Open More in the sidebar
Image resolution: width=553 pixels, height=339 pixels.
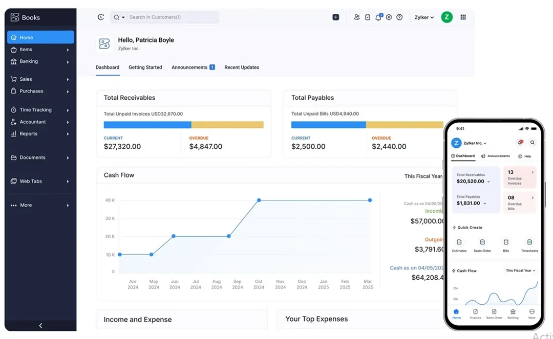pos(40,205)
